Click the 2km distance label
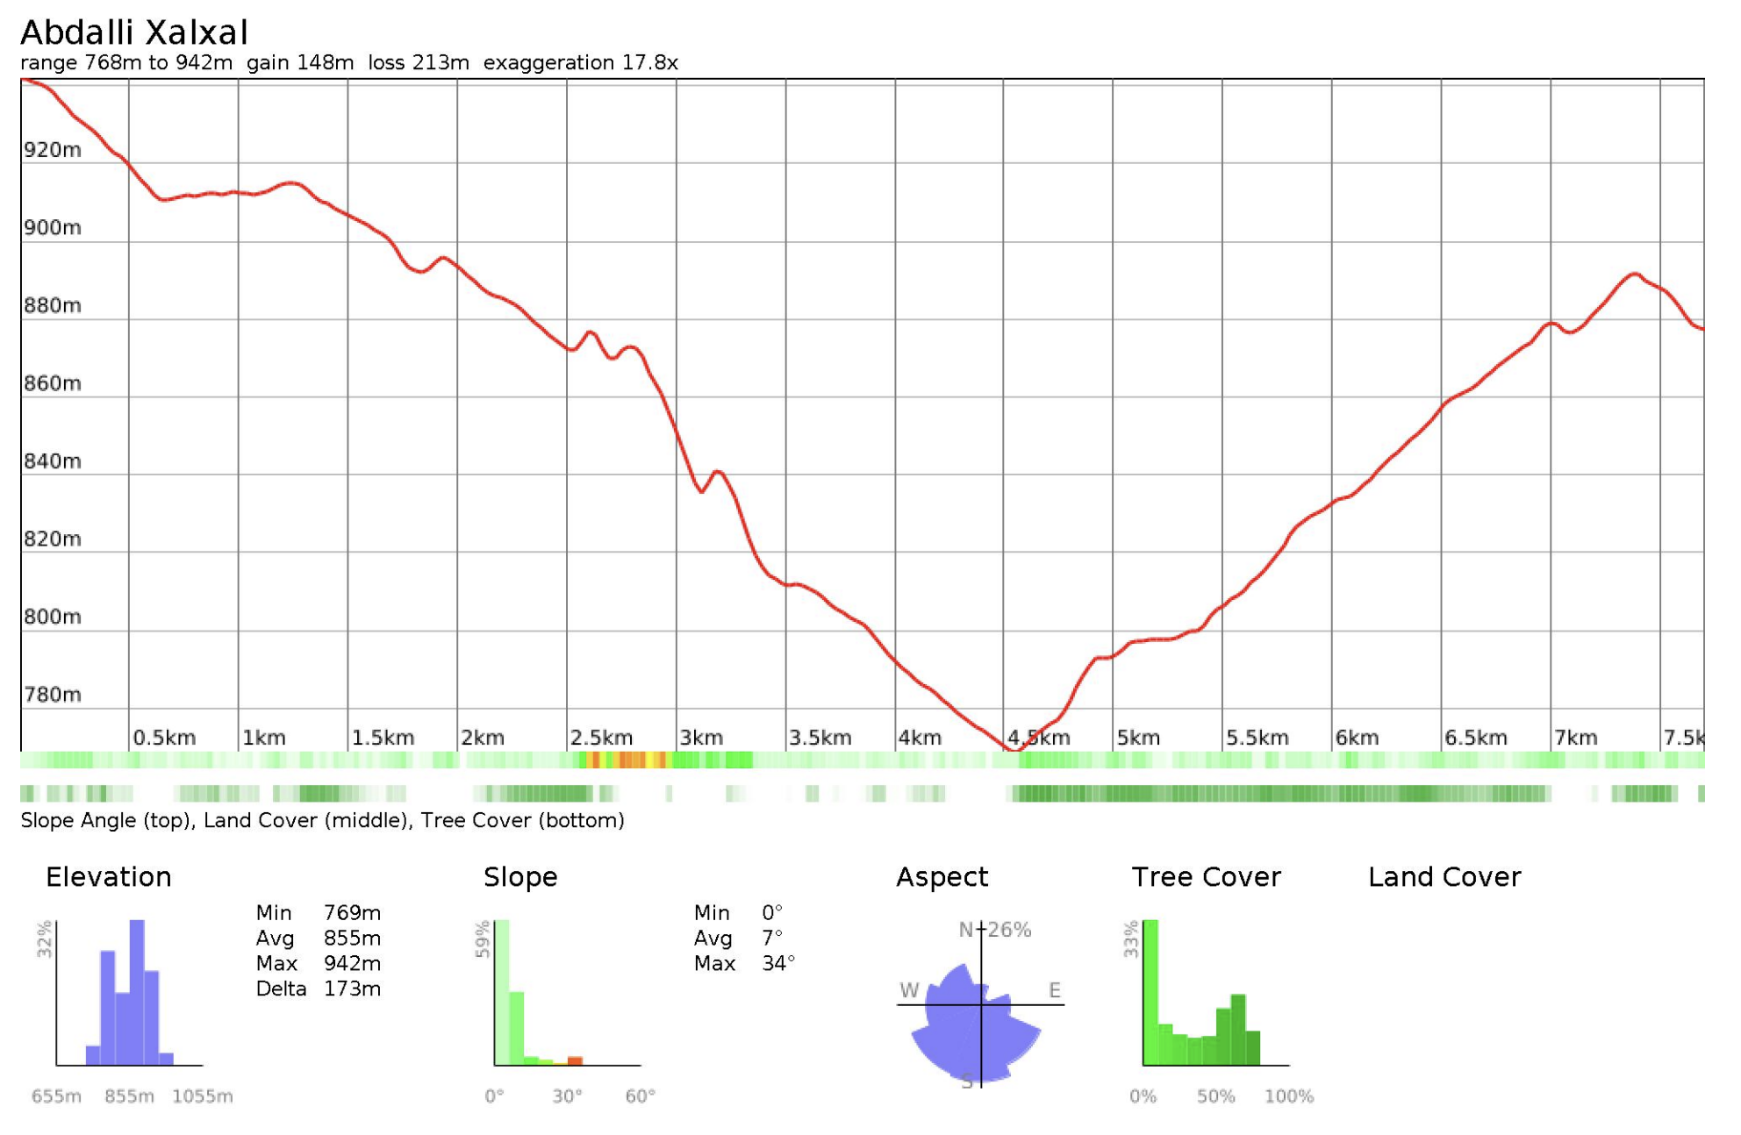 click(x=484, y=739)
